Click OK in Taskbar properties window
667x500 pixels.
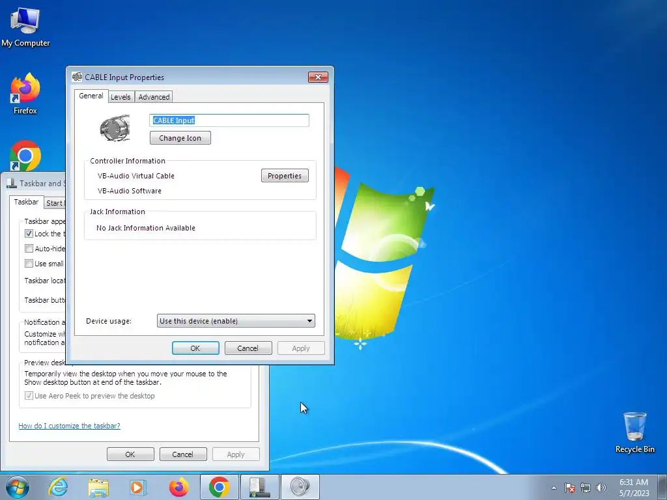tap(130, 454)
